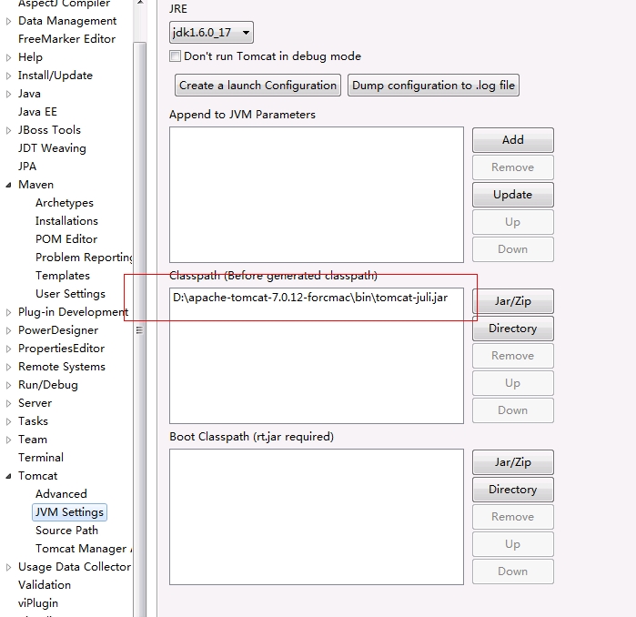Open the JRE jdk1.6.0_17 dropdown
This screenshot has height=617, width=636.
coord(211,33)
